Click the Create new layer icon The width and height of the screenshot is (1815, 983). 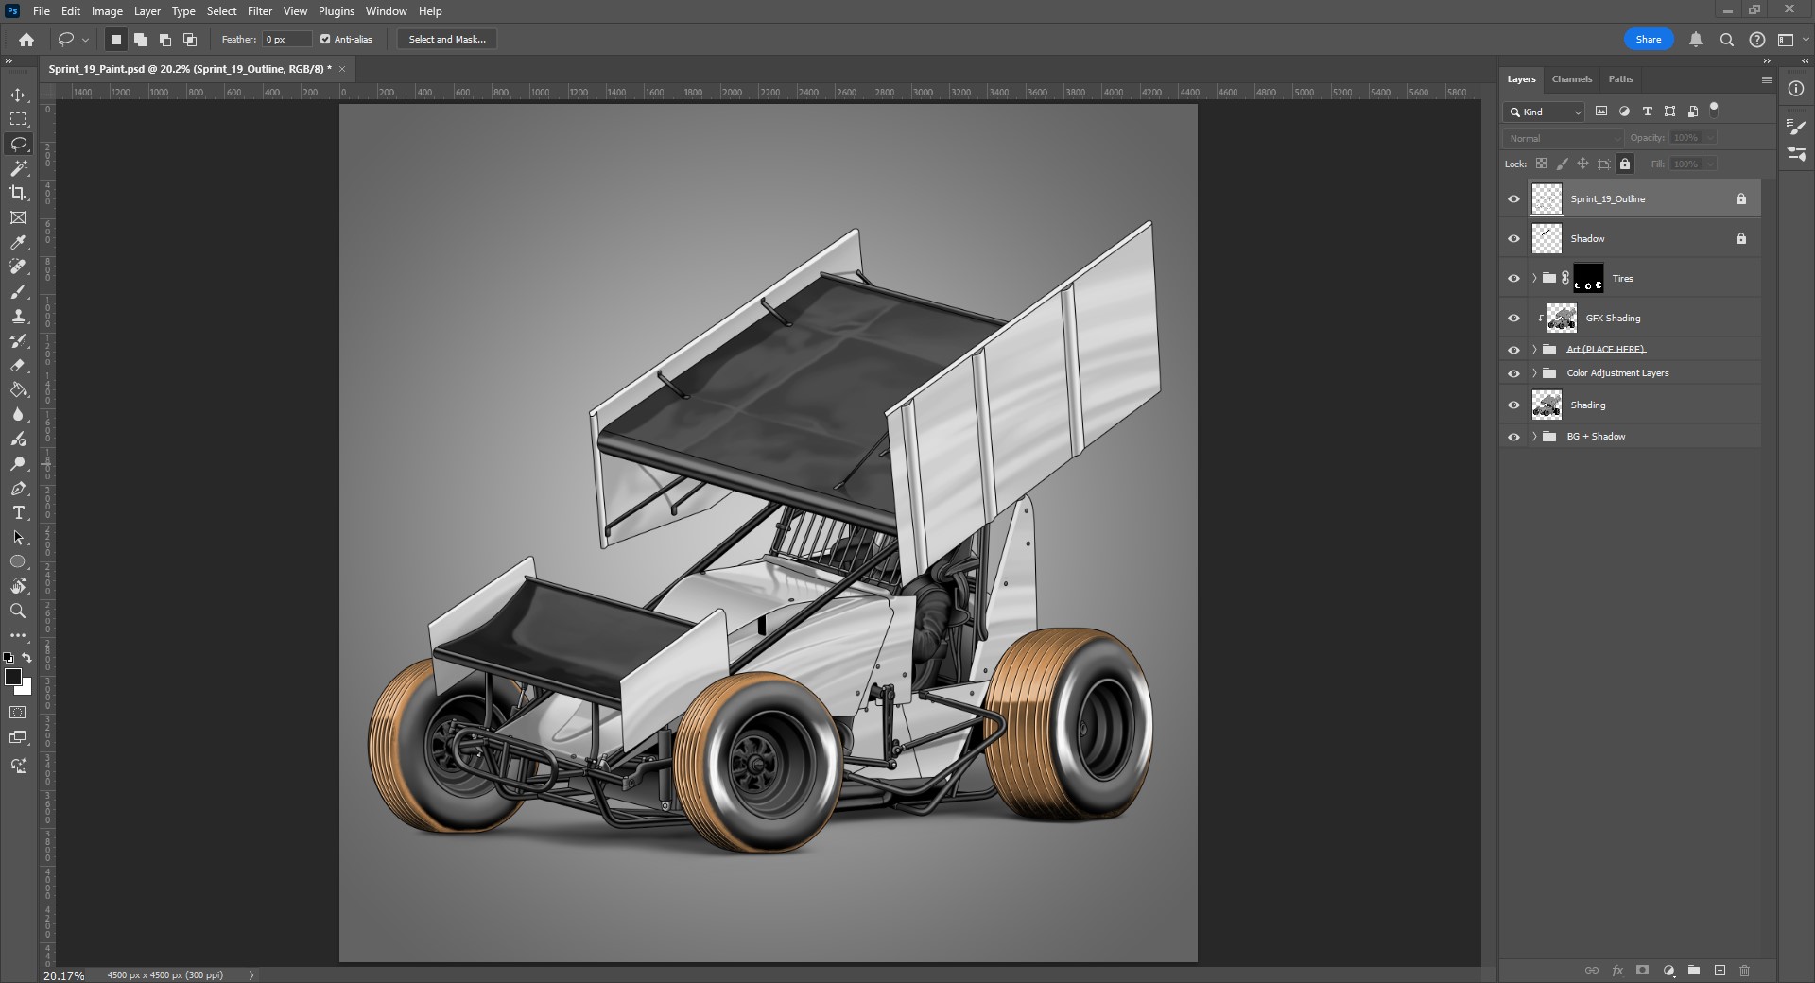1720,971
